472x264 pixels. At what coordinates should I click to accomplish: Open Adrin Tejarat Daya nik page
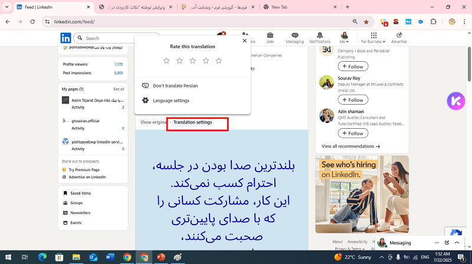(97, 100)
